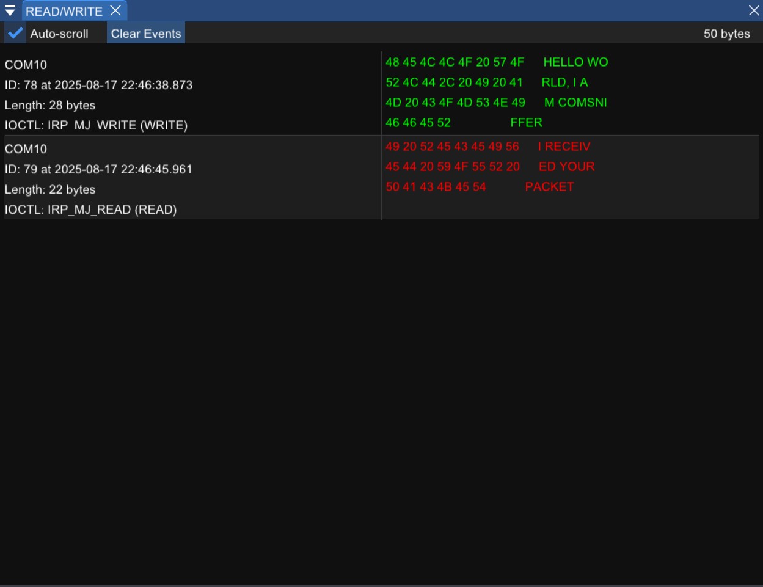Click ASCII text I RECEIV
763x587 pixels.
pos(564,146)
